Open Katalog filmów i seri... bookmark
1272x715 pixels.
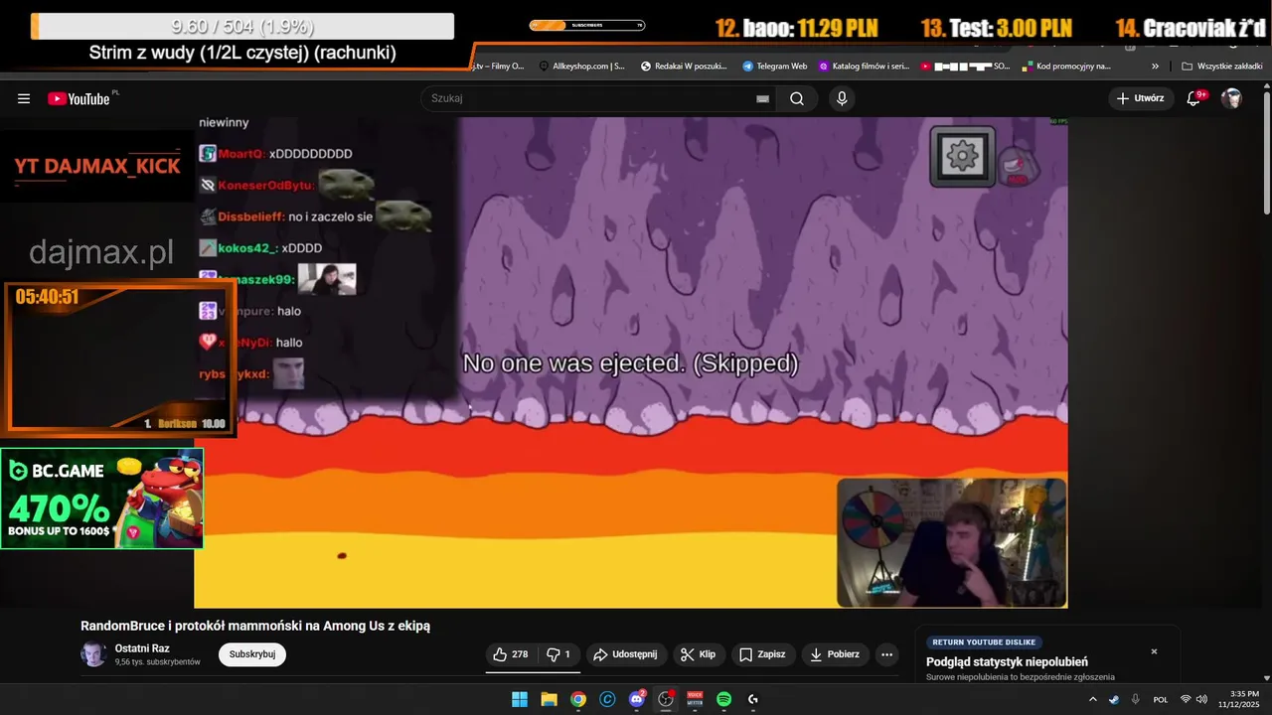coord(865,67)
